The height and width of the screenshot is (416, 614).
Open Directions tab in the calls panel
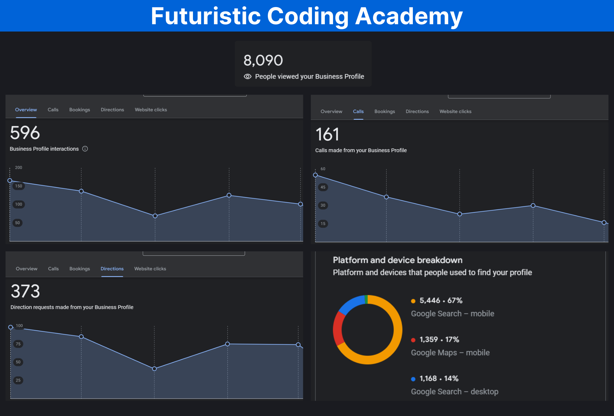417,112
